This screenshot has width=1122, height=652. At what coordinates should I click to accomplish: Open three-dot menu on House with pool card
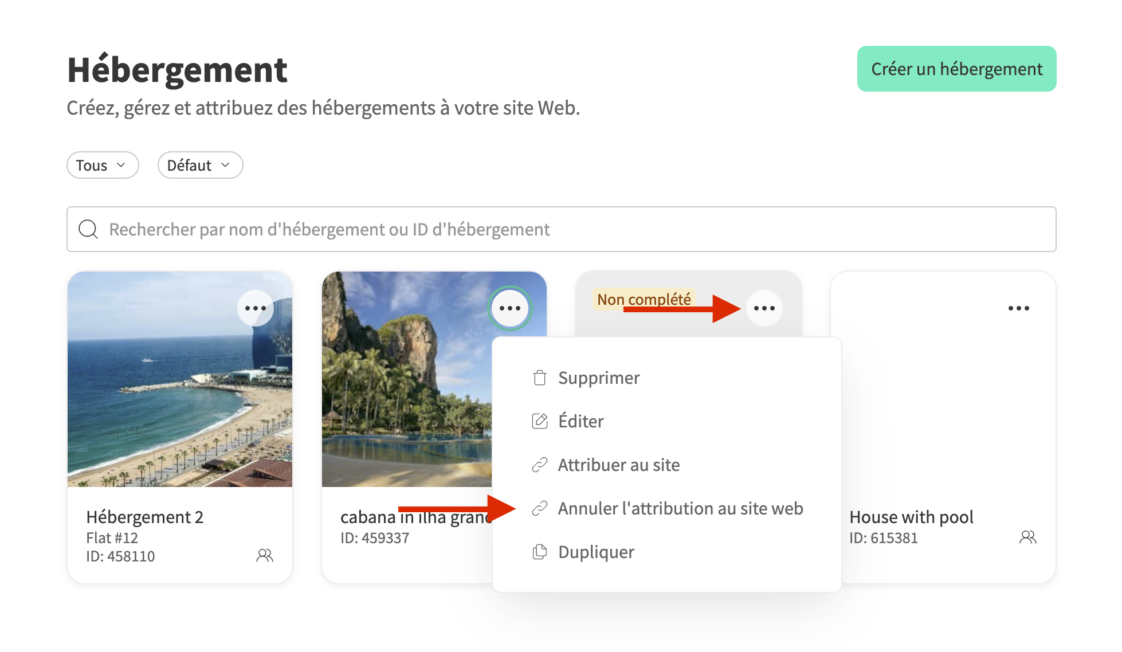pyautogui.click(x=1018, y=308)
